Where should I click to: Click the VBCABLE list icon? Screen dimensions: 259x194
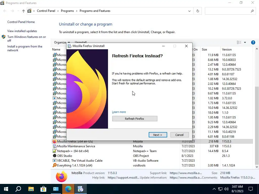tap(55, 160)
